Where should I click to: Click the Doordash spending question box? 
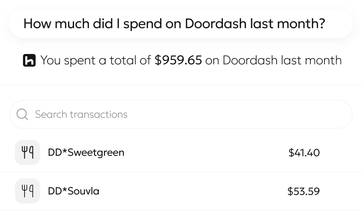[181, 24]
